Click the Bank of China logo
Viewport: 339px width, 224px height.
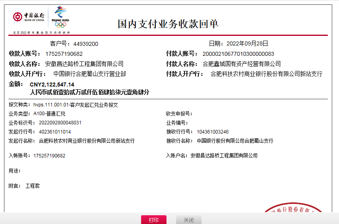pos(28,17)
